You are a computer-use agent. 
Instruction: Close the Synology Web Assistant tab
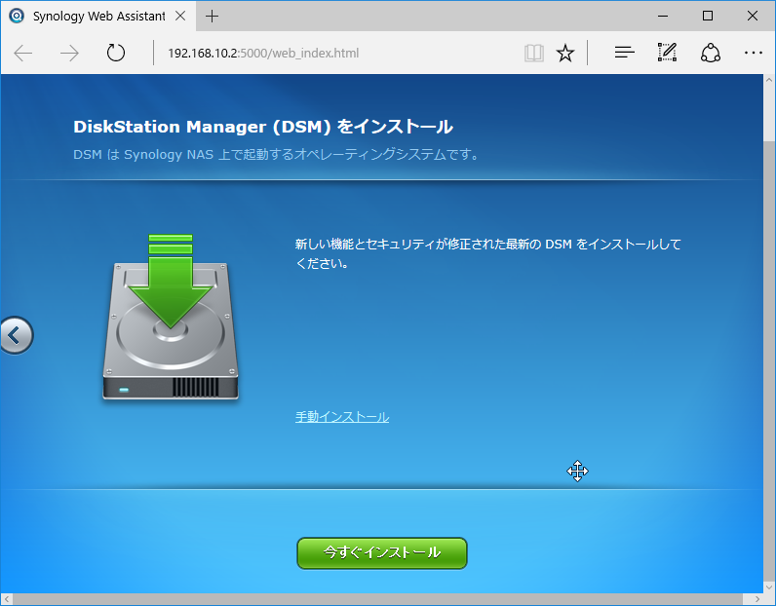pyautogui.click(x=180, y=16)
